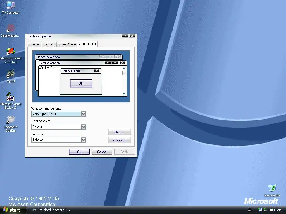
Task: Select the Mypal raccoon browser icon
Action: coord(11,76)
